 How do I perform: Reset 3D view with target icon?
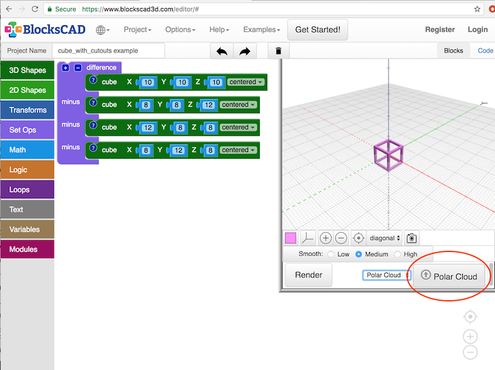tap(358, 238)
